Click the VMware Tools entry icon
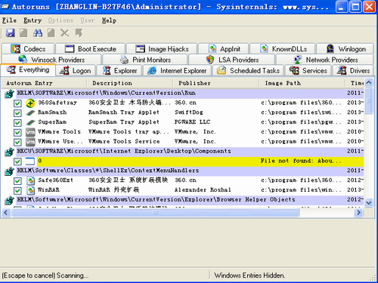This screenshot has height=283, width=378. pos(30,132)
